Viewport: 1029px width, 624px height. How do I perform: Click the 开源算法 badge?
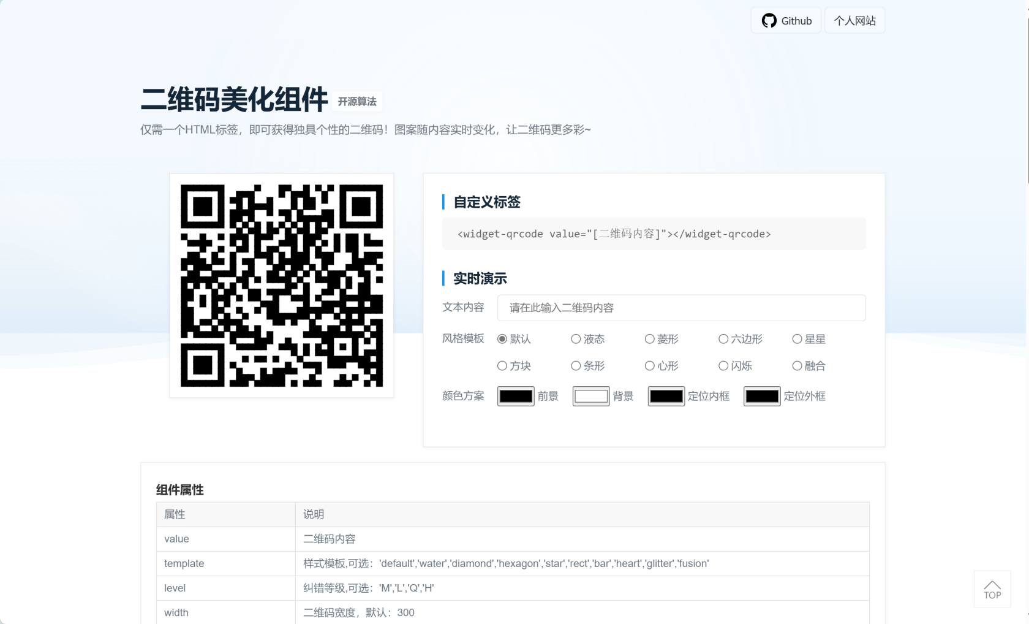click(357, 102)
